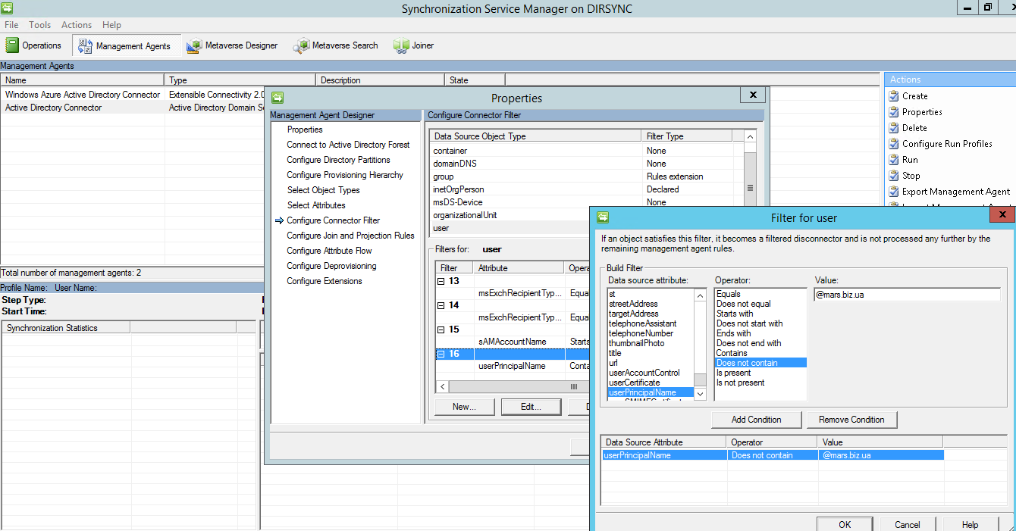Collapse the selected filter group 16
The image size is (1016, 531).
click(441, 354)
